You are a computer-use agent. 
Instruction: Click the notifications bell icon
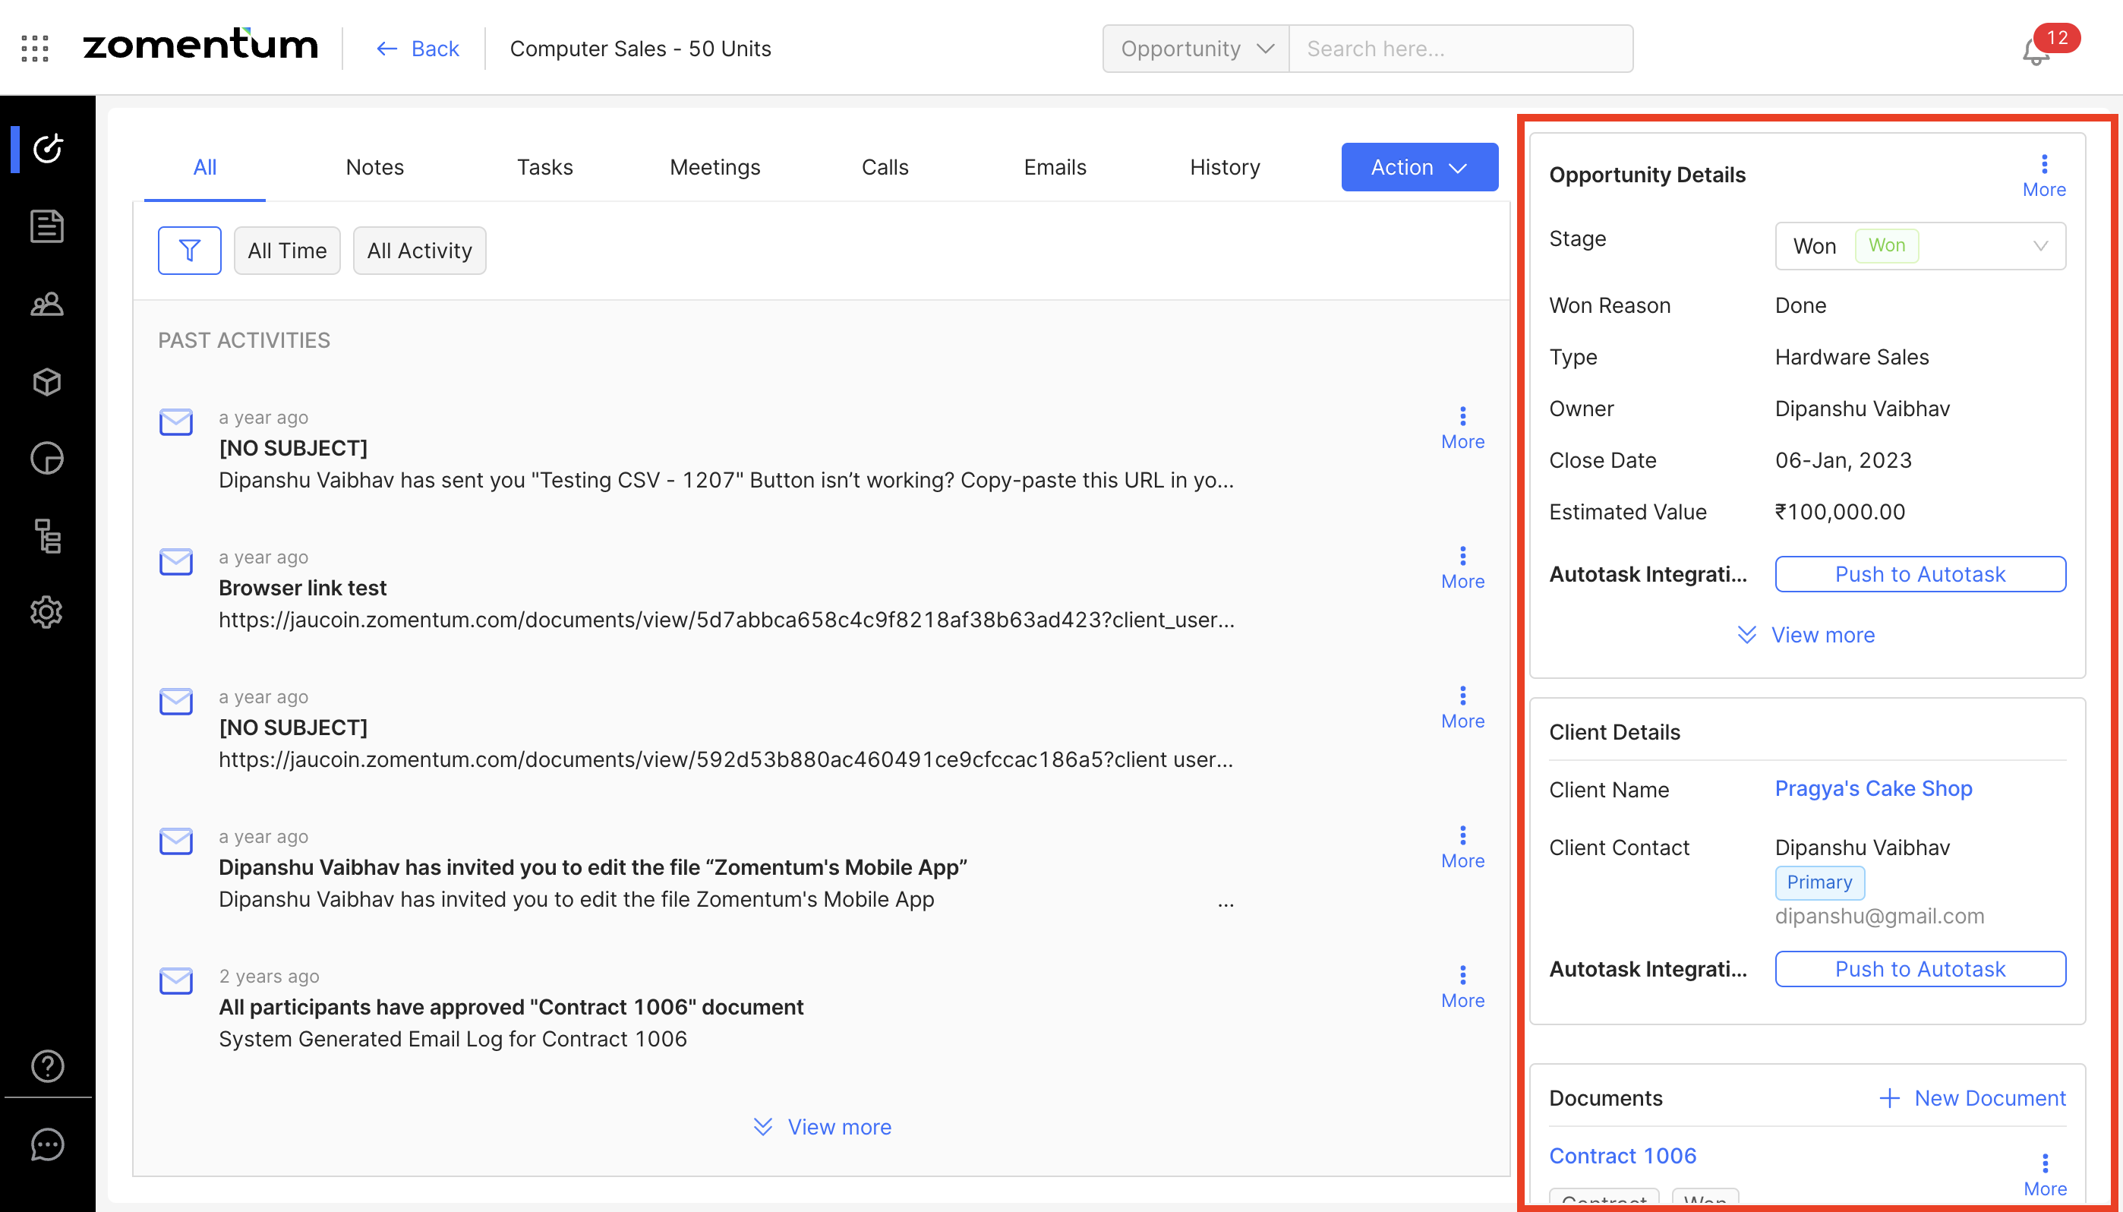point(2035,52)
